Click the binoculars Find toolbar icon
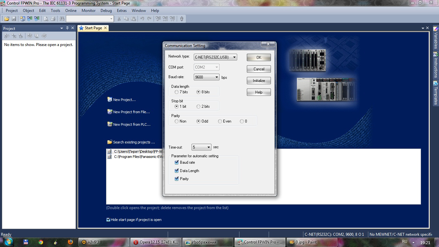 [x=62, y=19]
